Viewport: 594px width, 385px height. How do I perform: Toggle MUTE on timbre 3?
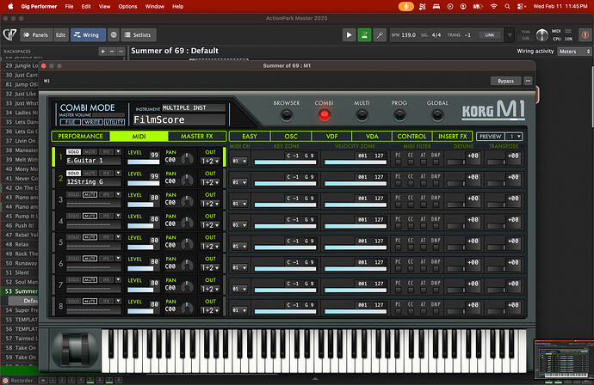[90, 194]
